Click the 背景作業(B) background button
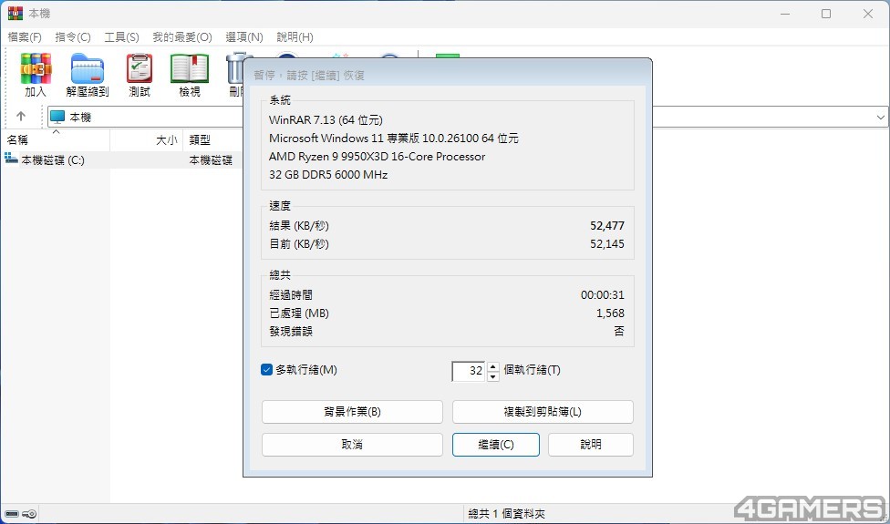 coord(352,412)
